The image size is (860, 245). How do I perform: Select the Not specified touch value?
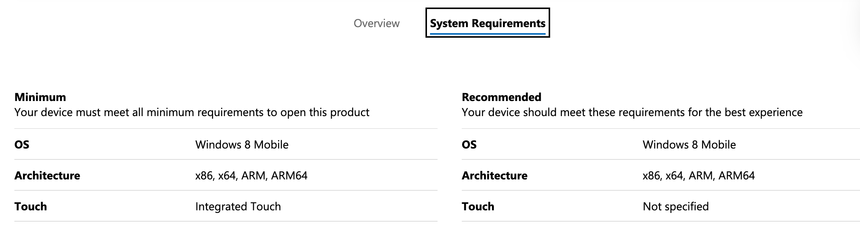[x=676, y=207]
